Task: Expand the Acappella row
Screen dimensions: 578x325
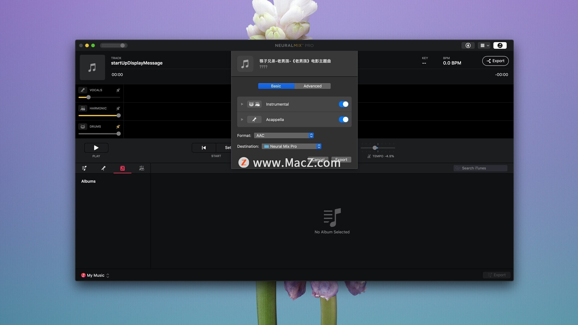Action: pos(242,119)
